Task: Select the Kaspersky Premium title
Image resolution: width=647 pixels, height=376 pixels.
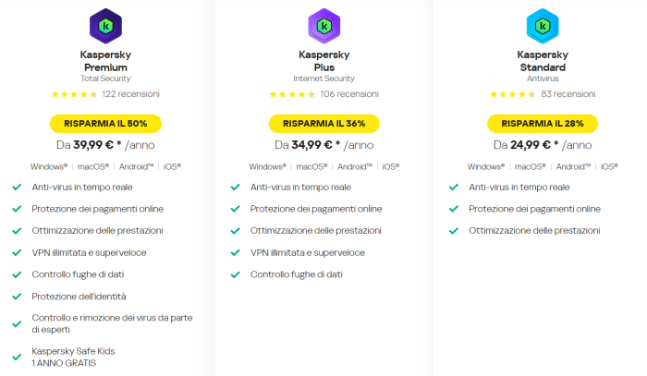Action: pos(104,61)
